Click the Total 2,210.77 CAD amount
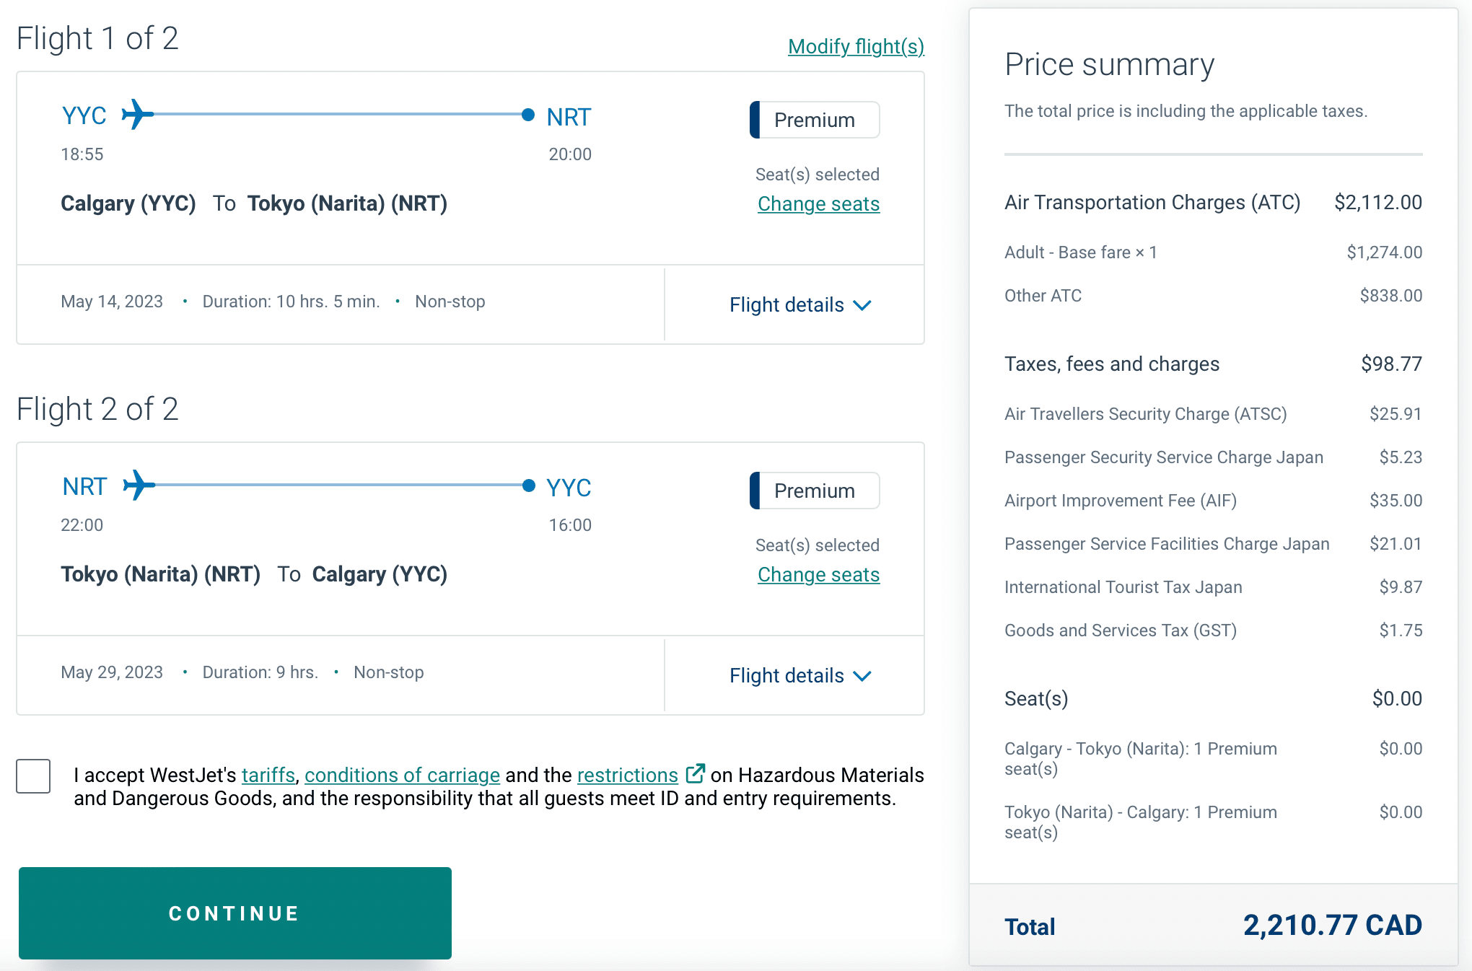The height and width of the screenshot is (971, 1472). [1332, 926]
